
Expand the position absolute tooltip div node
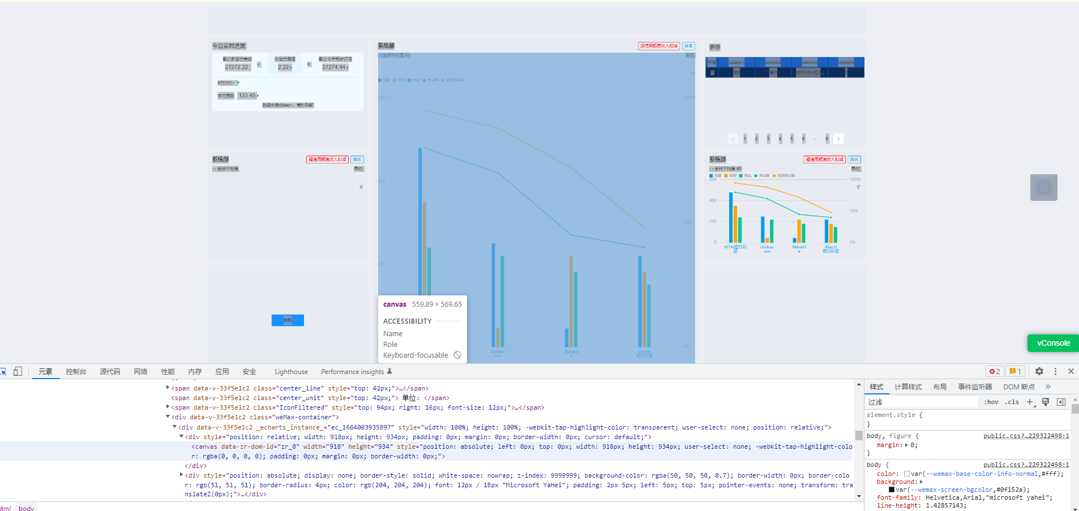(x=181, y=475)
